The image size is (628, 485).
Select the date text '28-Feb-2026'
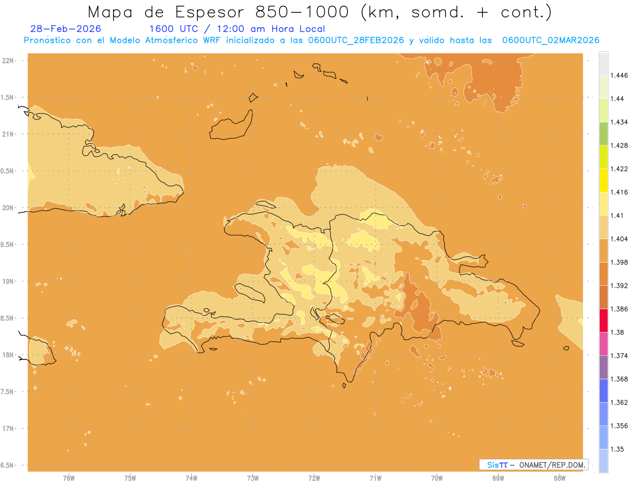coord(66,29)
